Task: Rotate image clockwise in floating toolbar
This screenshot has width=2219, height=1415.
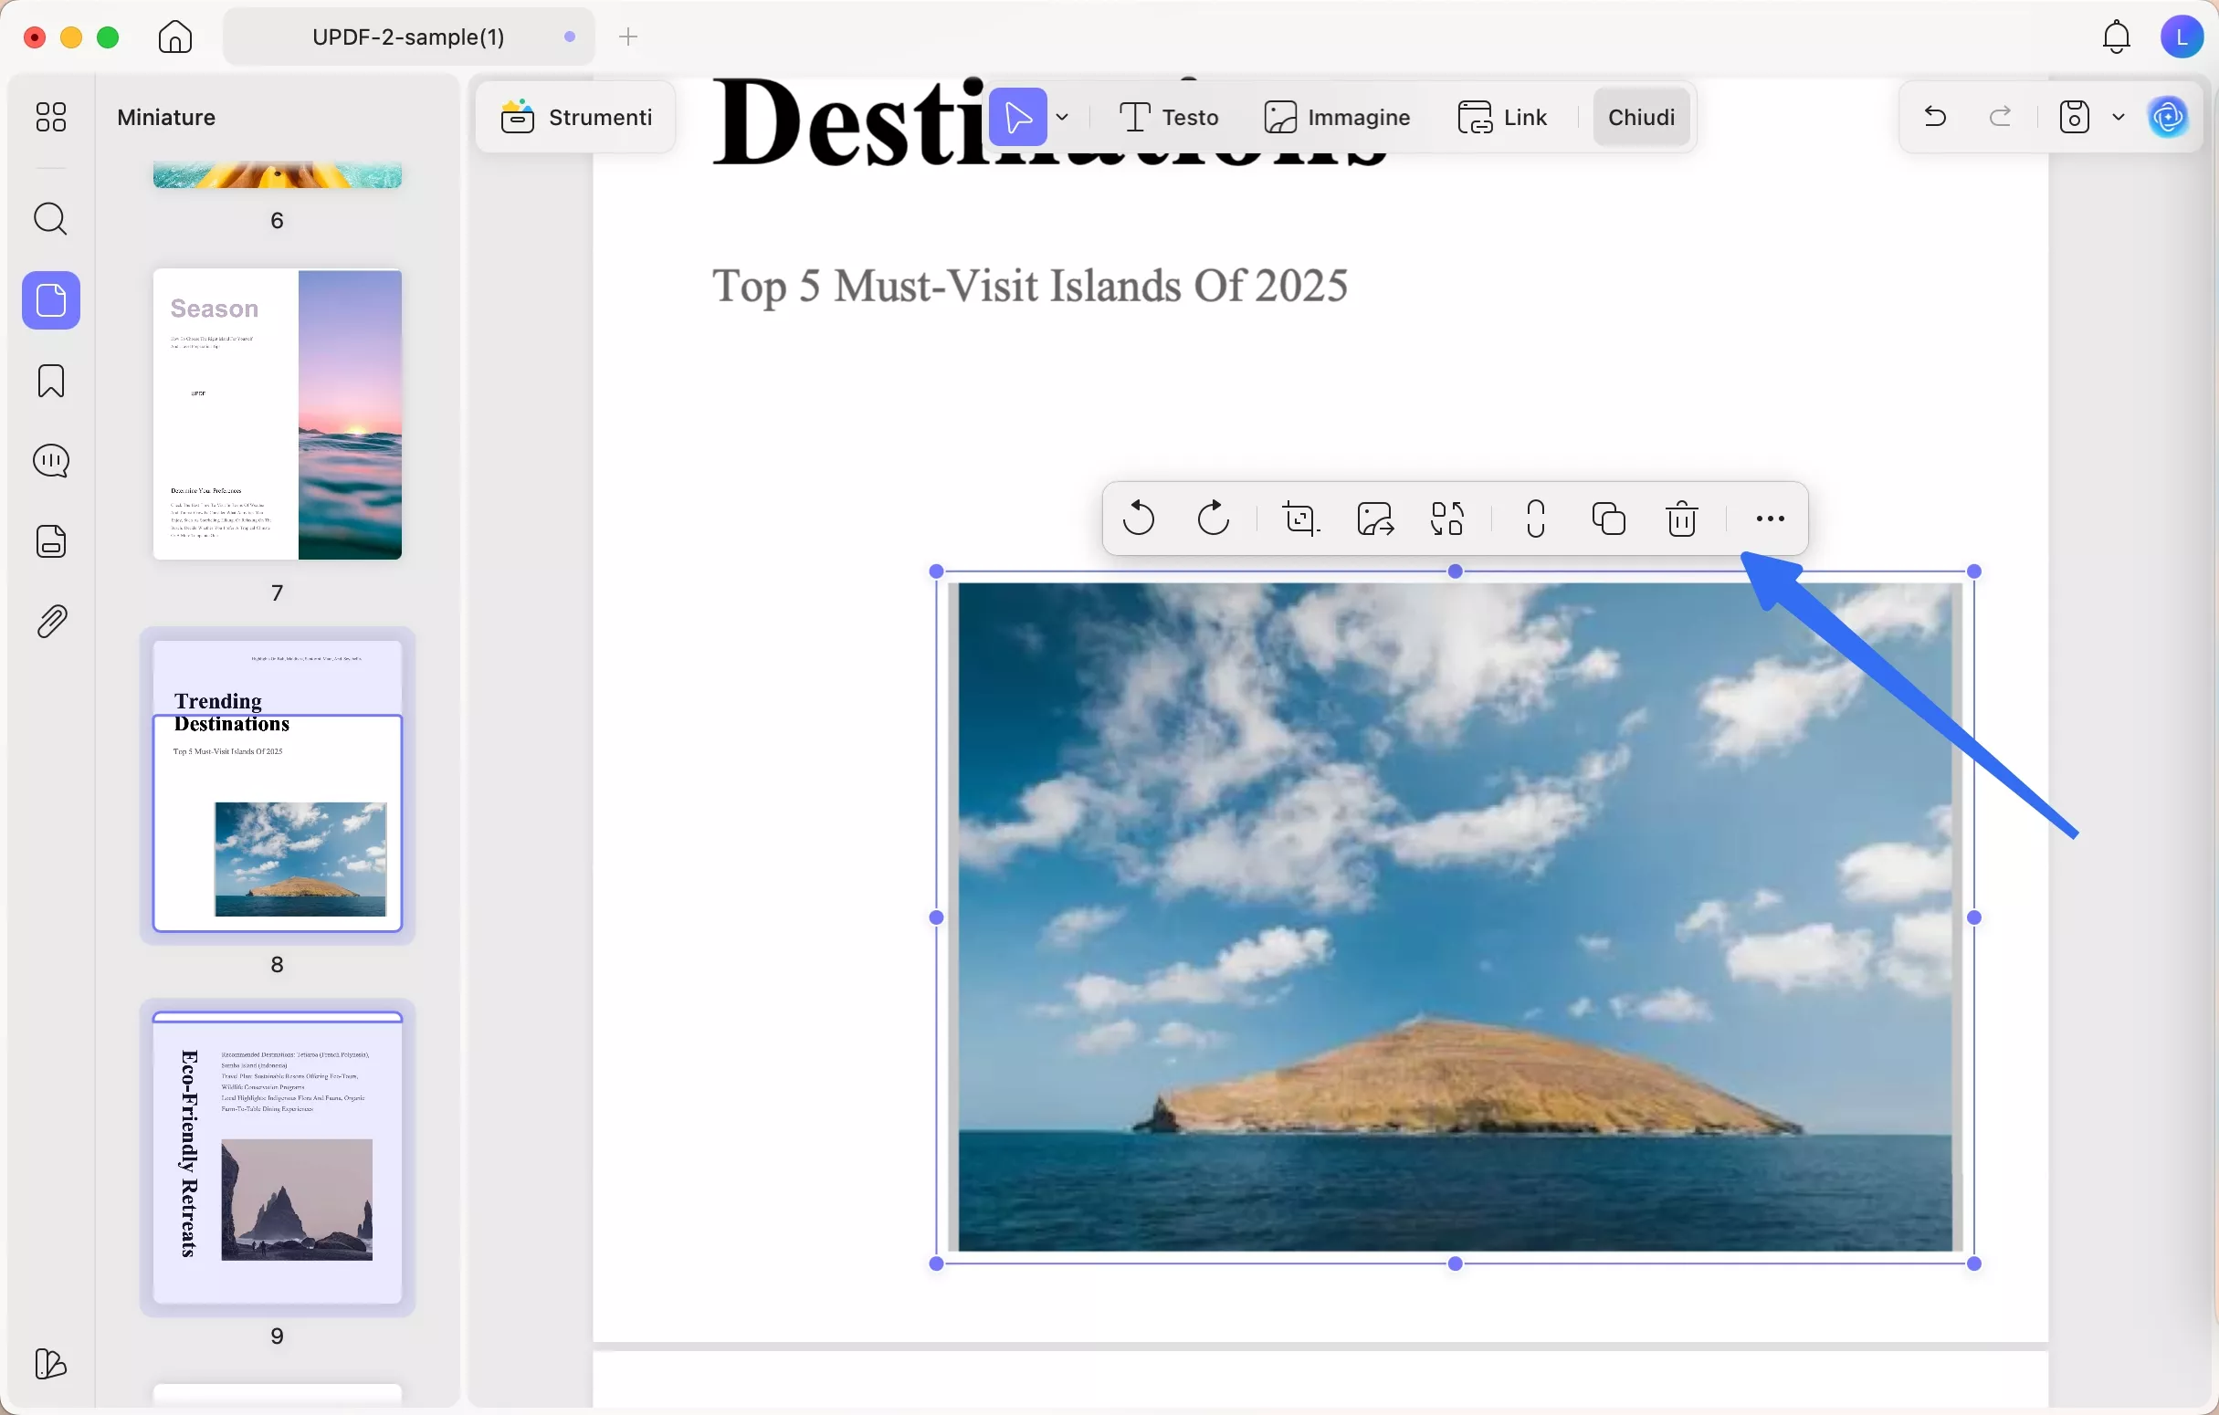Action: (1214, 519)
